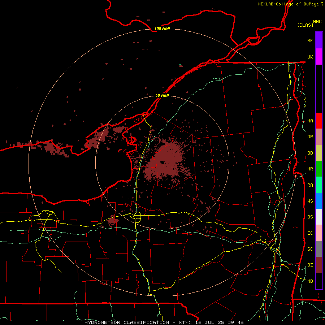Click the HHC product code text
The width and height of the screenshot is (325, 325).
tap(317, 22)
